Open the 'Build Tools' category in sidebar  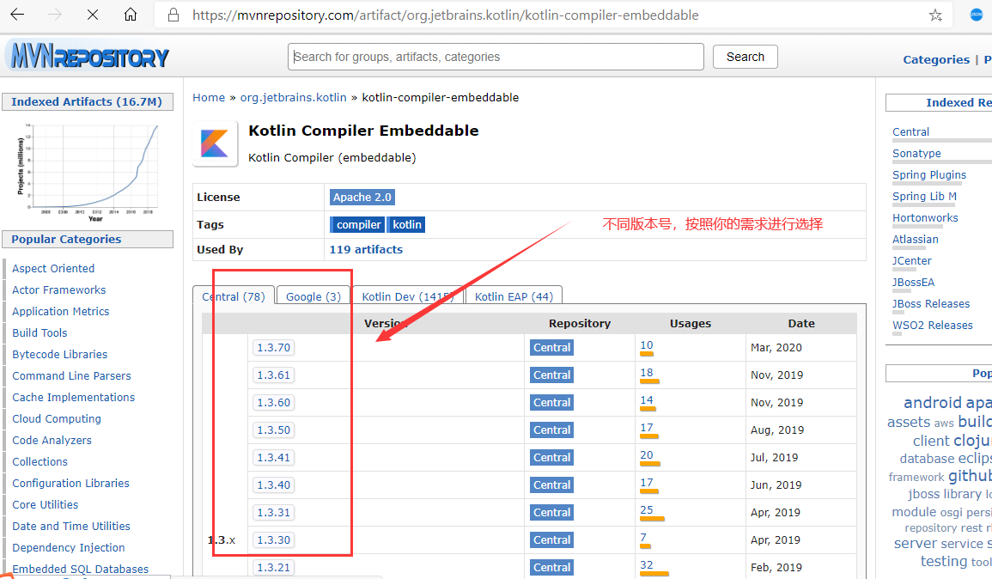click(x=39, y=332)
